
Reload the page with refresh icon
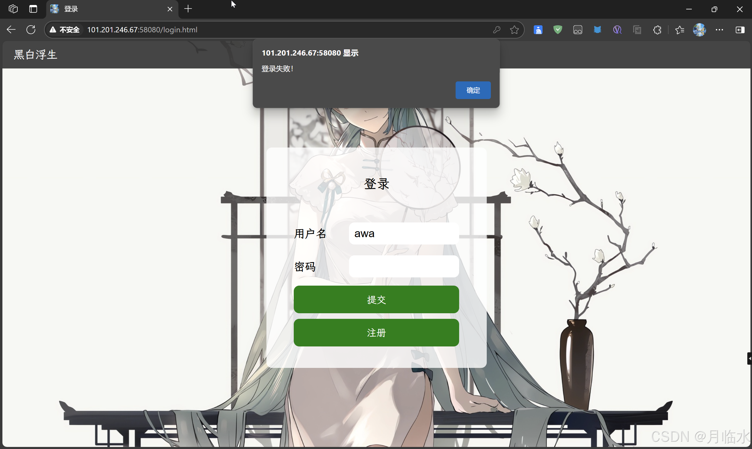pos(31,30)
